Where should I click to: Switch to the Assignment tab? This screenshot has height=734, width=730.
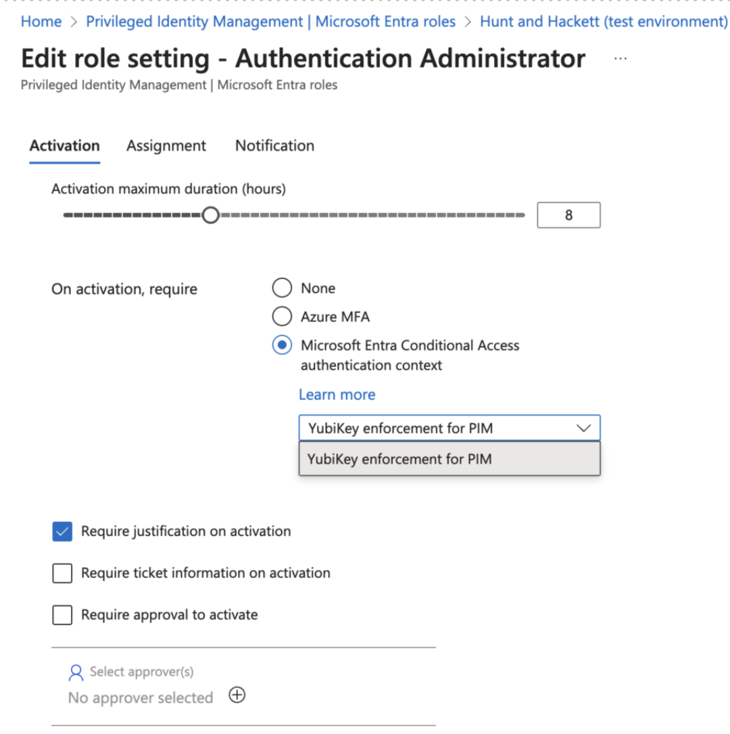pyautogui.click(x=166, y=145)
